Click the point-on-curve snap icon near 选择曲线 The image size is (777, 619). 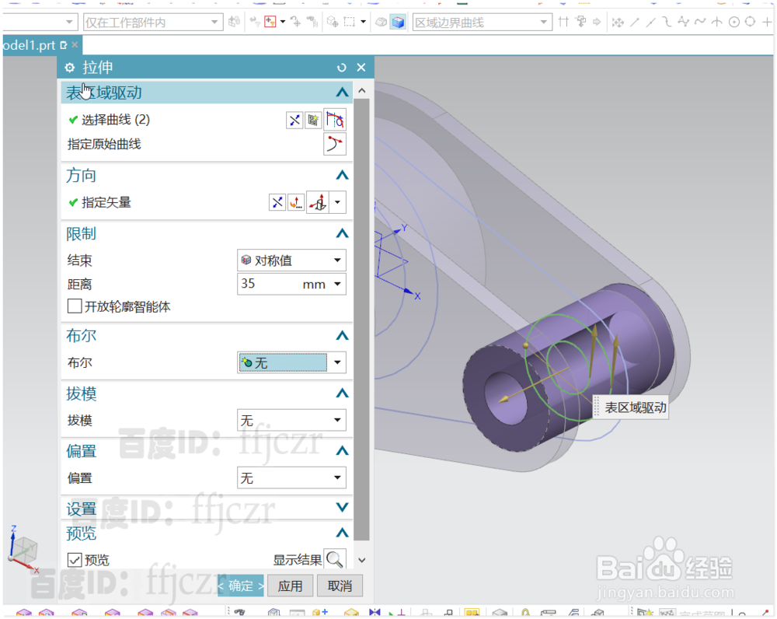pos(313,120)
